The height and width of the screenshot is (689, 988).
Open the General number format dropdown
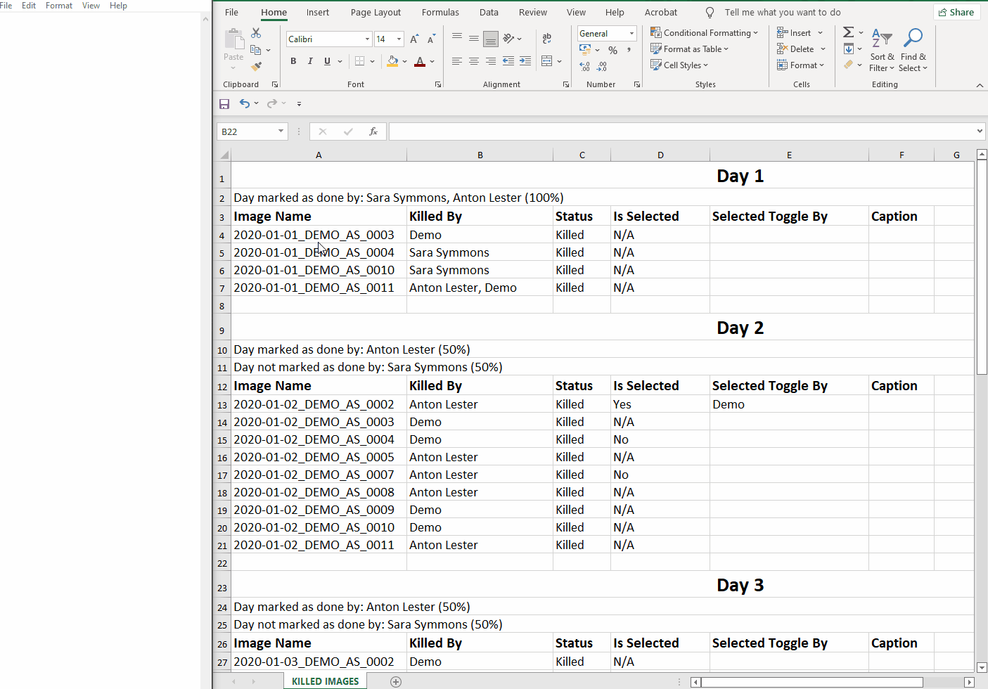pyautogui.click(x=631, y=34)
